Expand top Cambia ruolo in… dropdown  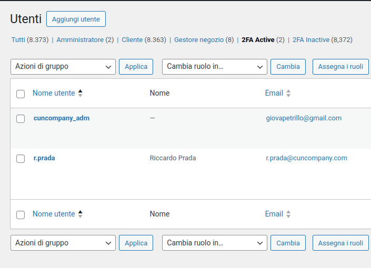pyautogui.click(x=215, y=67)
